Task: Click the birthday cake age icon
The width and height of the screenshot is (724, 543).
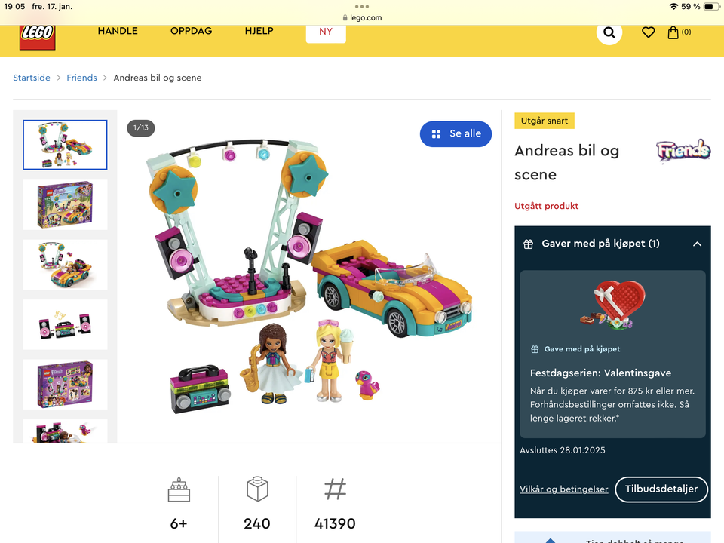Action: tap(179, 489)
